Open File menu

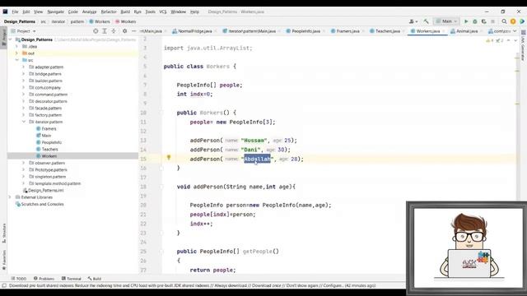(x=15, y=12)
